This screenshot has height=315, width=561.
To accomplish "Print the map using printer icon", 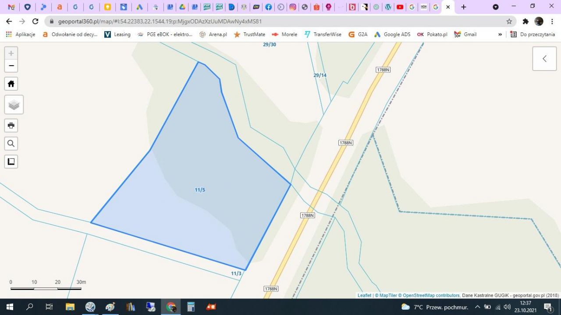I will coord(11,125).
